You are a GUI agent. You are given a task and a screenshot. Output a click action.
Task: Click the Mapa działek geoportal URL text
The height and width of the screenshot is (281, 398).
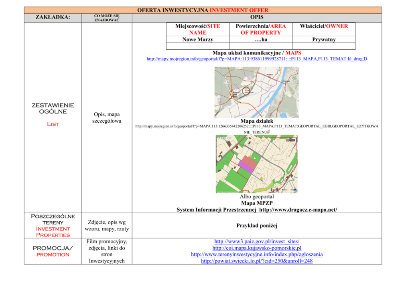pos(257,126)
